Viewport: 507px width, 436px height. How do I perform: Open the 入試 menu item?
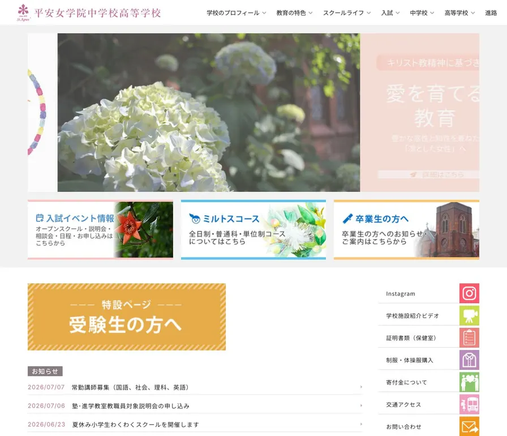click(x=387, y=13)
